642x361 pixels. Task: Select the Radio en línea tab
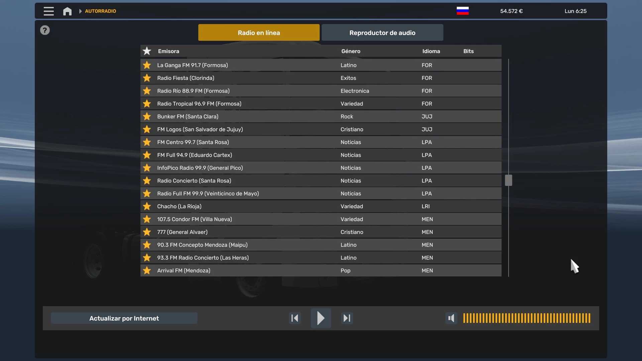(x=259, y=33)
